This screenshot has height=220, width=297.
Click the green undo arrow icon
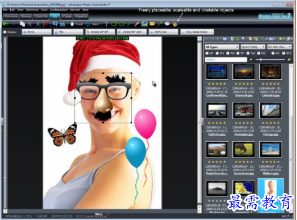tap(5, 24)
